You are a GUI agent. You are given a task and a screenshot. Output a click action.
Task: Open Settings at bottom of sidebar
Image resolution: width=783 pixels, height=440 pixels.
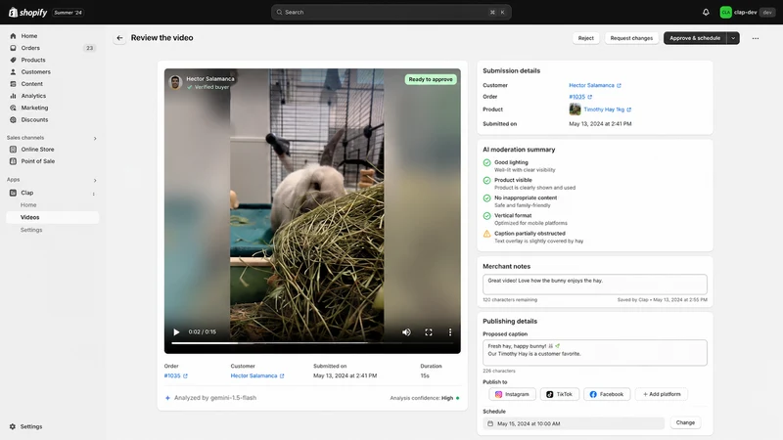click(x=31, y=426)
